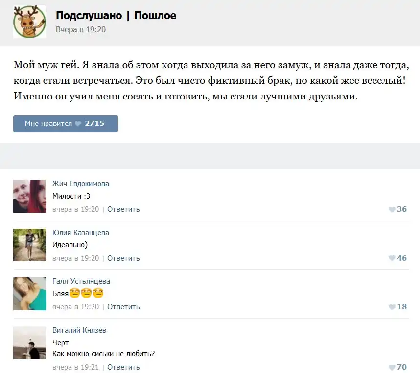Visit Галя Устьянцева's profile name link
Image resolution: width=420 pixels, height=373 pixels.
tap(81, 281)
